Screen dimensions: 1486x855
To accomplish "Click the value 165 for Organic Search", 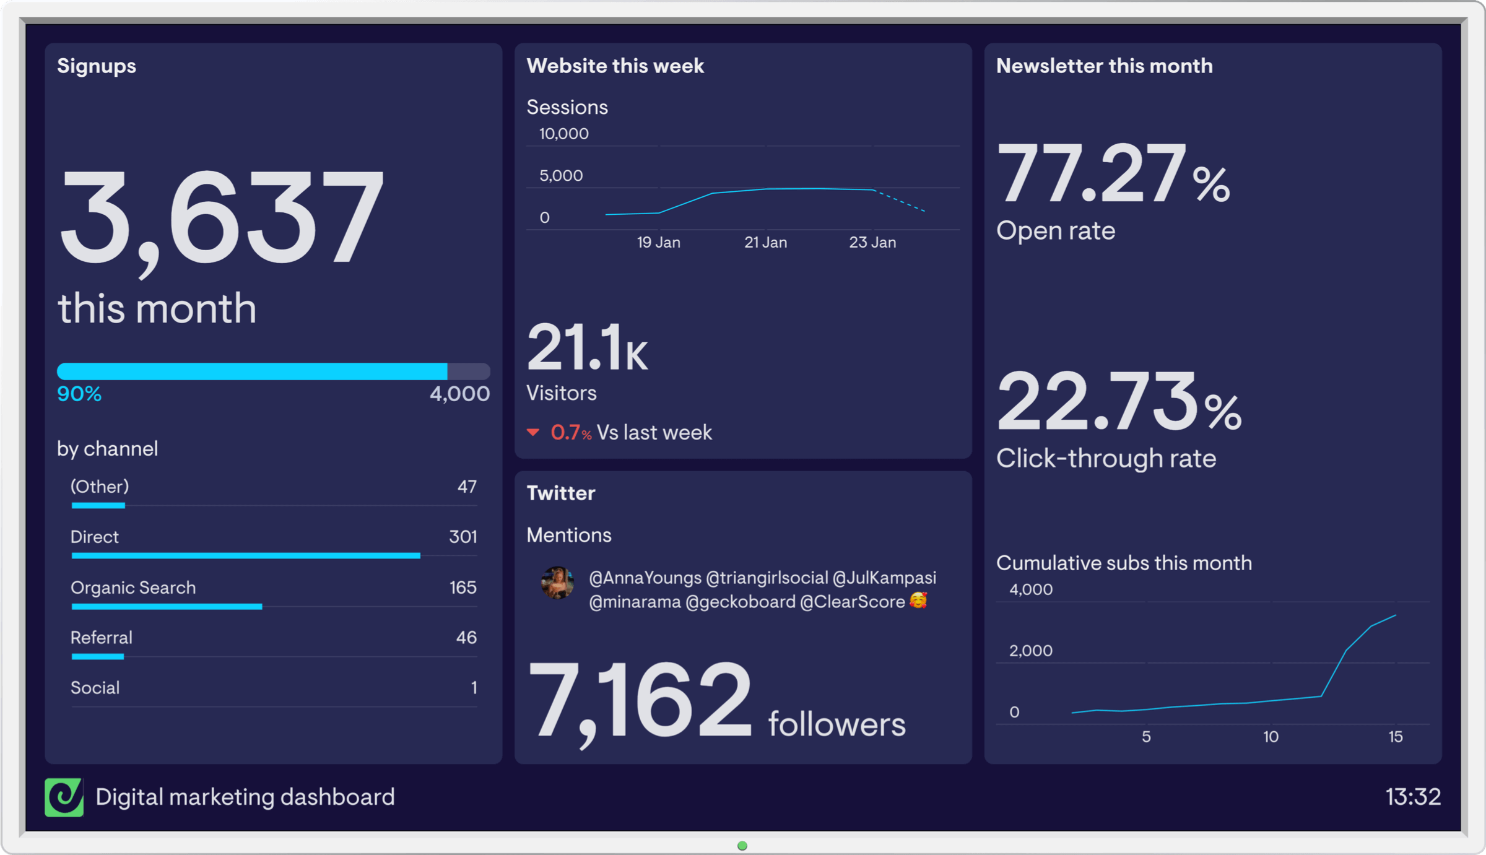I will 463,588.
